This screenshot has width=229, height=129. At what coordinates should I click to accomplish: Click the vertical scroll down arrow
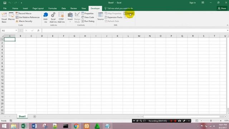228,113
